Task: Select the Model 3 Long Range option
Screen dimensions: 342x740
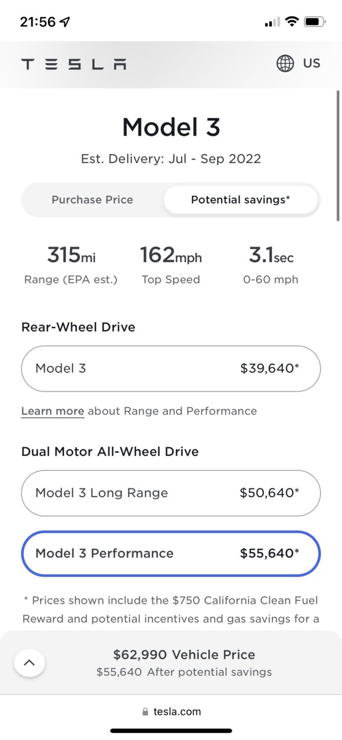Action: coord(171,493)
